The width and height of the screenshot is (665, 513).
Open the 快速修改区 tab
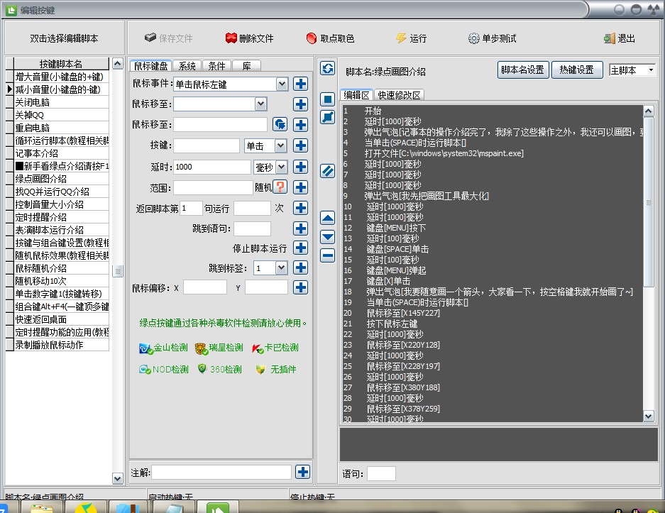pyautogui.click(x=400, y=95)
